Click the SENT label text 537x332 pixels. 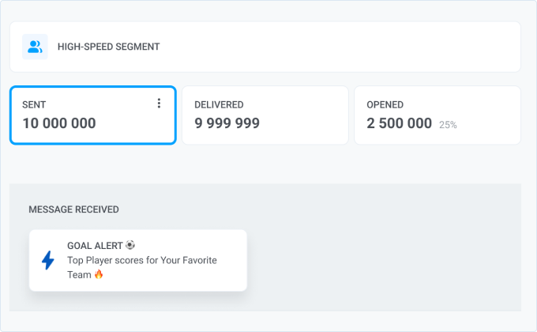34,104
